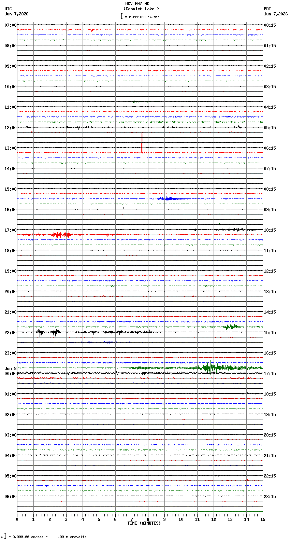Click the 15 tick on the minutes axis
The image size is (290, 541).
pos(263,519)
